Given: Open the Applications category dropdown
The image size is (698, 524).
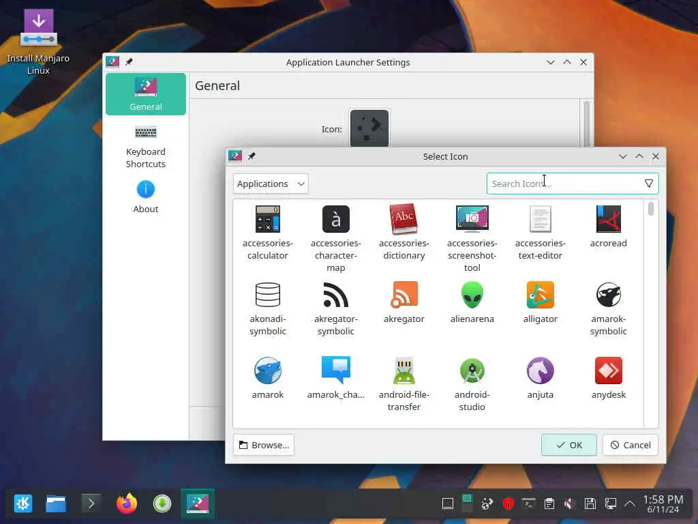Looking at the screenshot, I should [271, 184].
